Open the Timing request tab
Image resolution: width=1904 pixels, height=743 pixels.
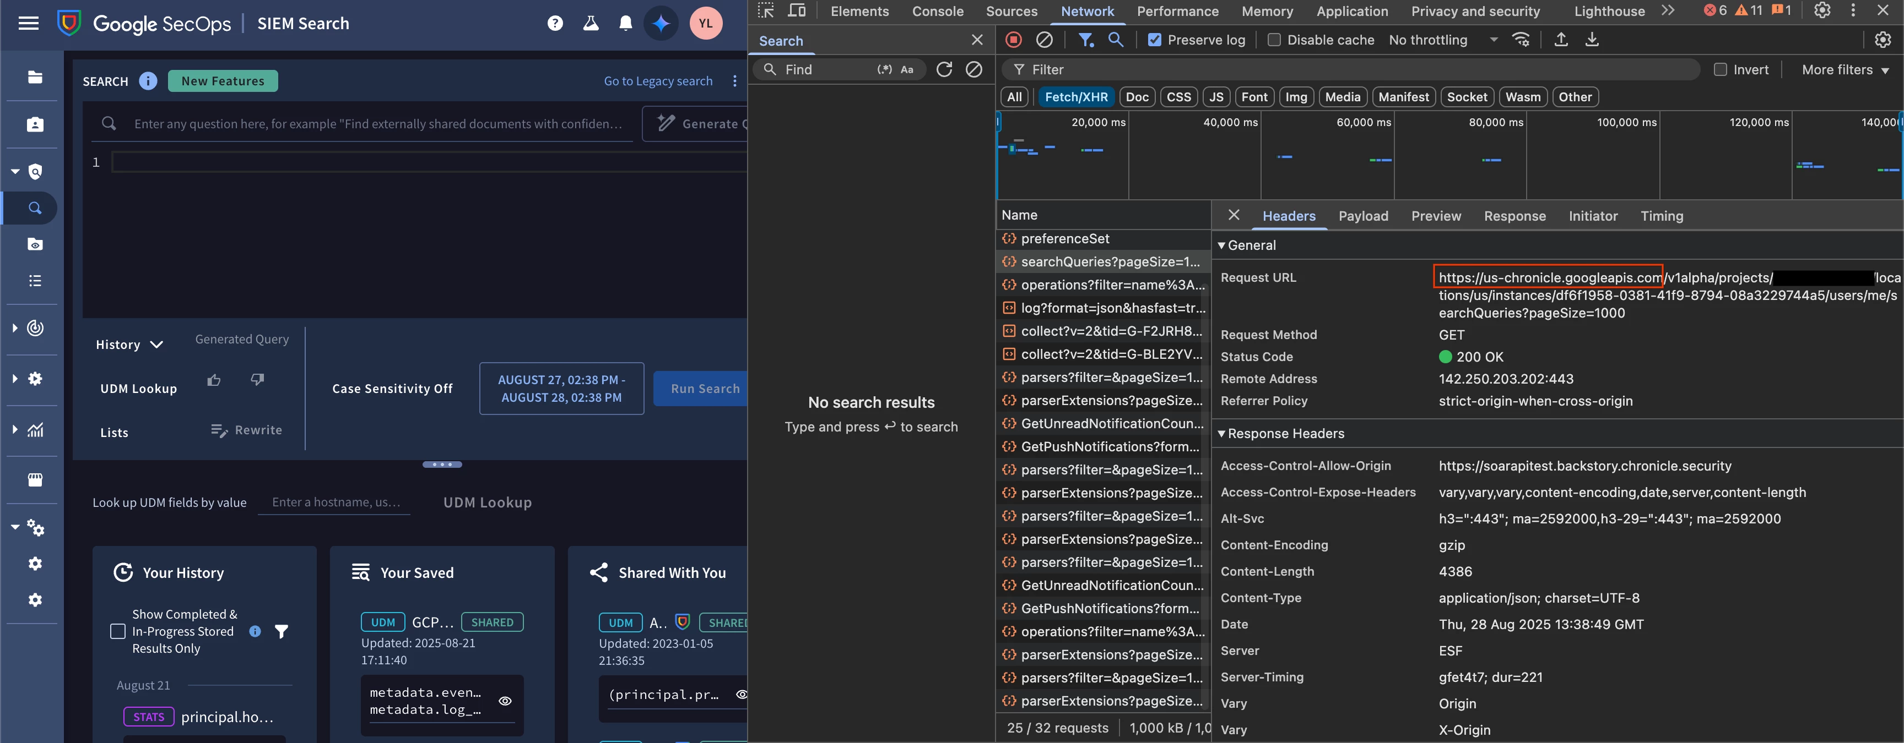coord(1662,216)
